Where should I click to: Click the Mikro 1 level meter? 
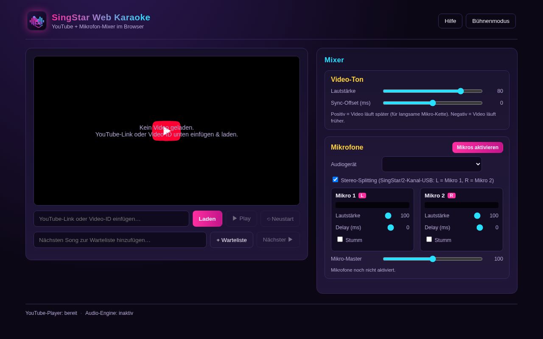(x=372, y=205)
